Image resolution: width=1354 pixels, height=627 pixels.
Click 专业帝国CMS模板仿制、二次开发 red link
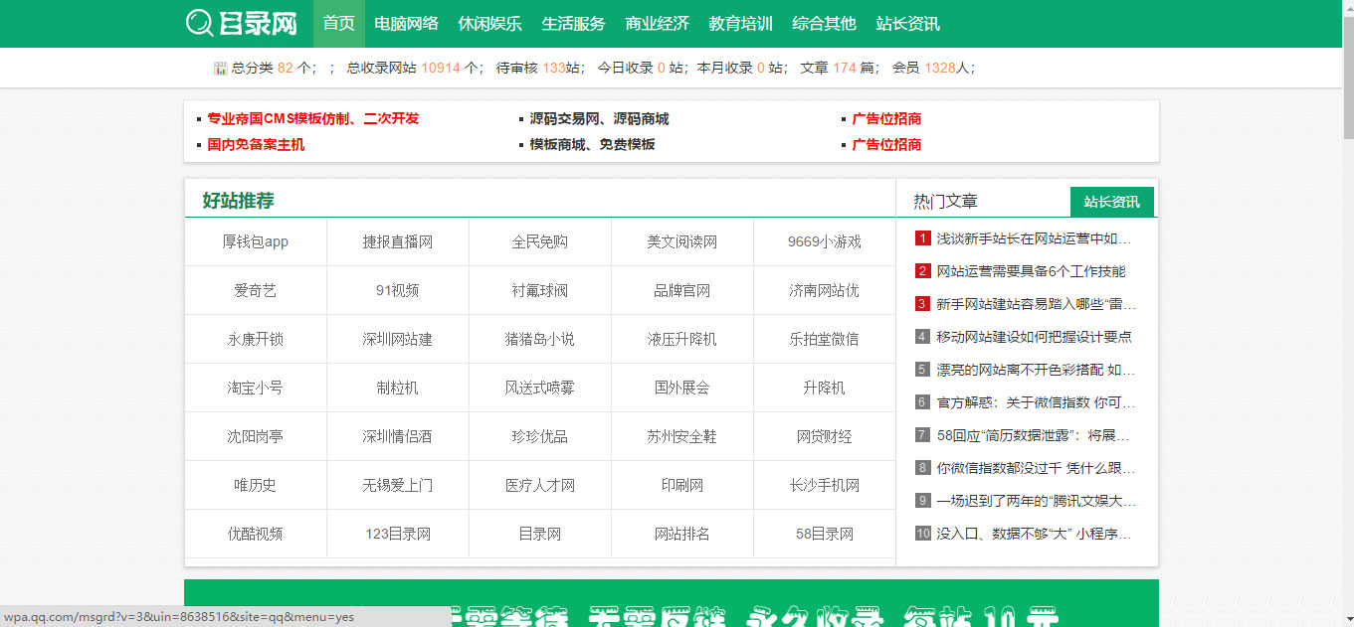tap(311, 117)
